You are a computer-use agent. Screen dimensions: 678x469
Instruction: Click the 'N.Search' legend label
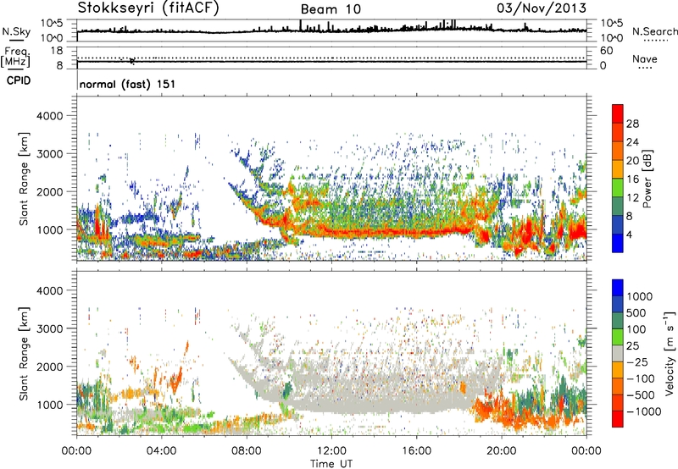coord(654,31)
